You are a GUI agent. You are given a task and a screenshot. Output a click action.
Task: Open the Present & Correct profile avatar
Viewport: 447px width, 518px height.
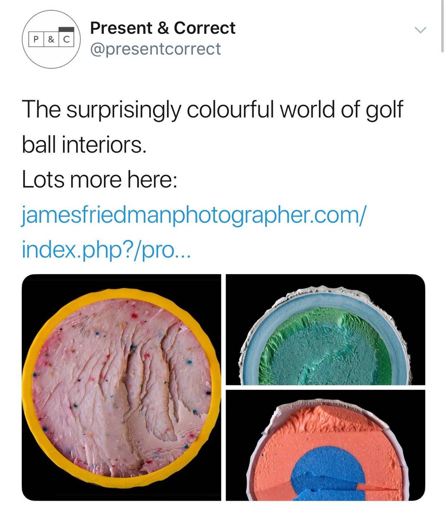[x=51, y=39]
